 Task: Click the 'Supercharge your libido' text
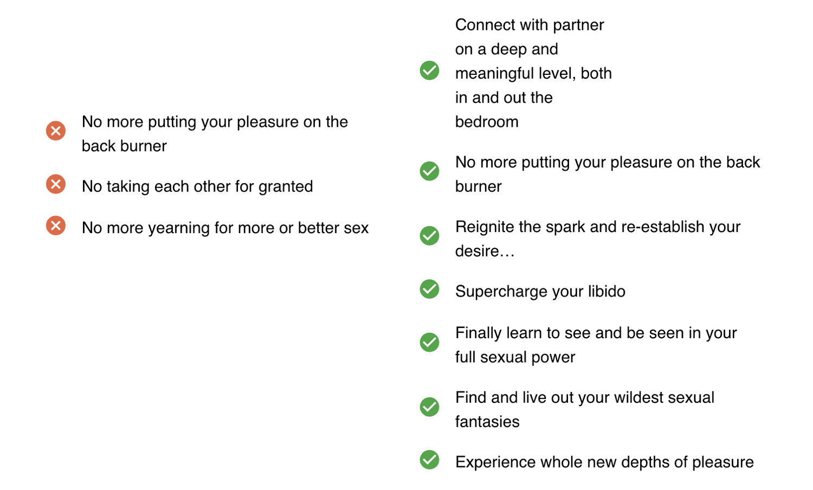click(540, 292)
